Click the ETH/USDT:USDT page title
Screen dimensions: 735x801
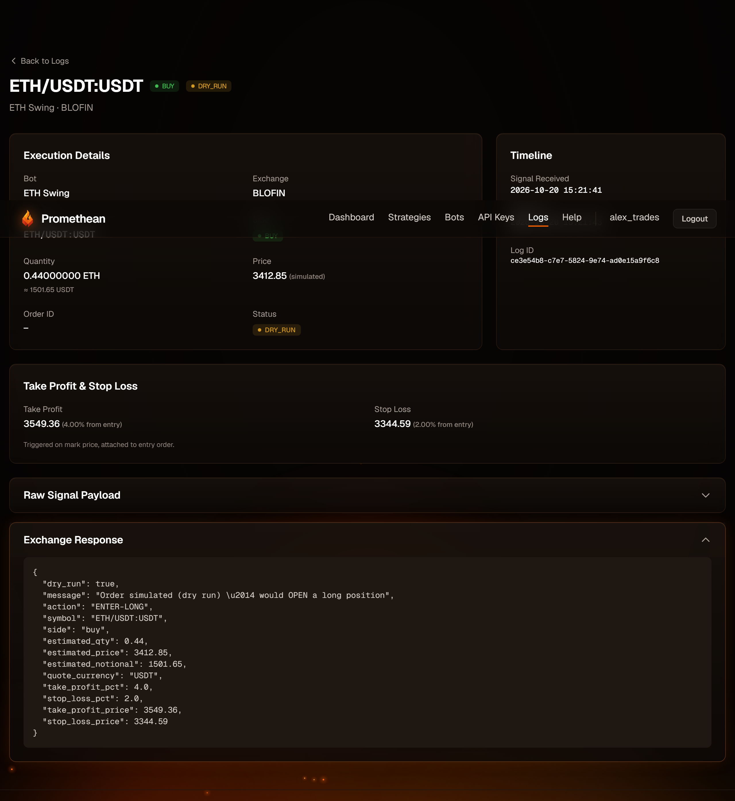click(76, 86)
